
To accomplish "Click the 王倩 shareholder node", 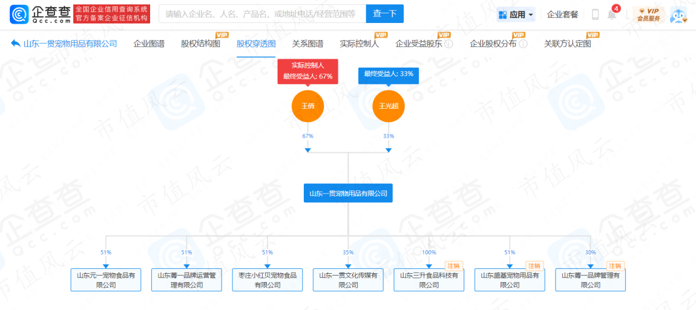I will [307, 106].
